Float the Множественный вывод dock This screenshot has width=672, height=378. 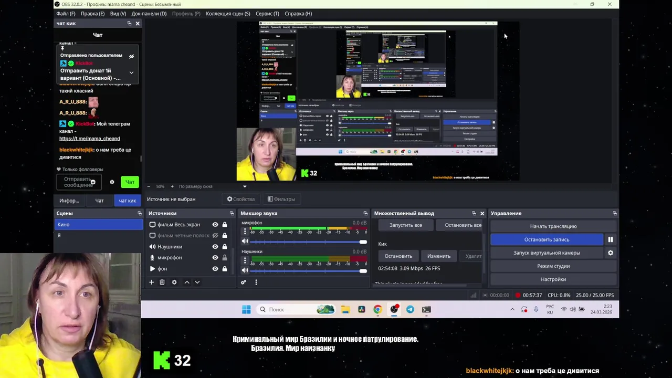click(474, 214)
